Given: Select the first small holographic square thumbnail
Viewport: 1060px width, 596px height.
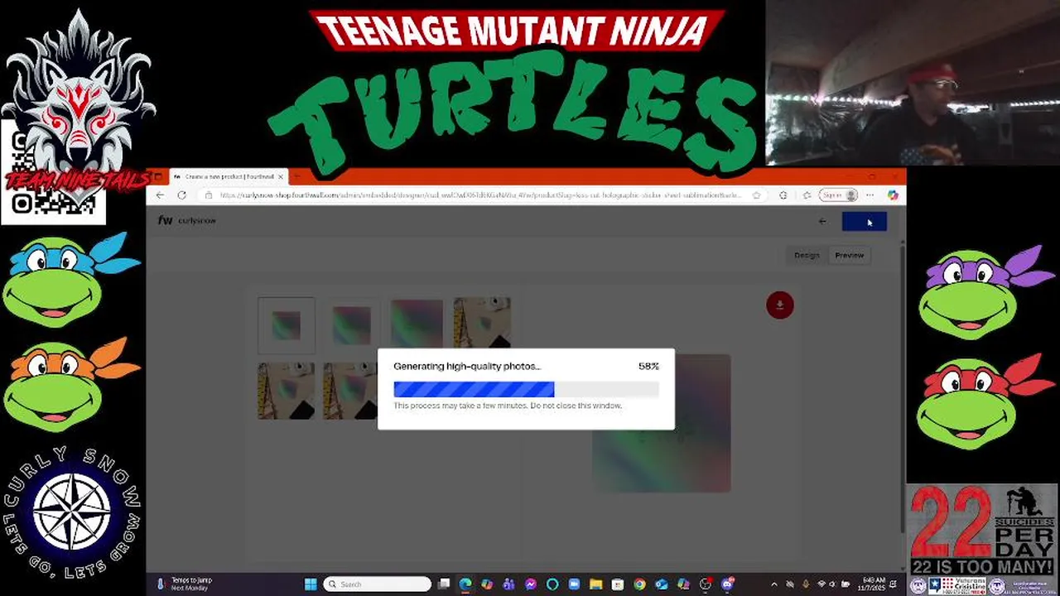Looking at the screenshot, I should (x=286, y=325).
